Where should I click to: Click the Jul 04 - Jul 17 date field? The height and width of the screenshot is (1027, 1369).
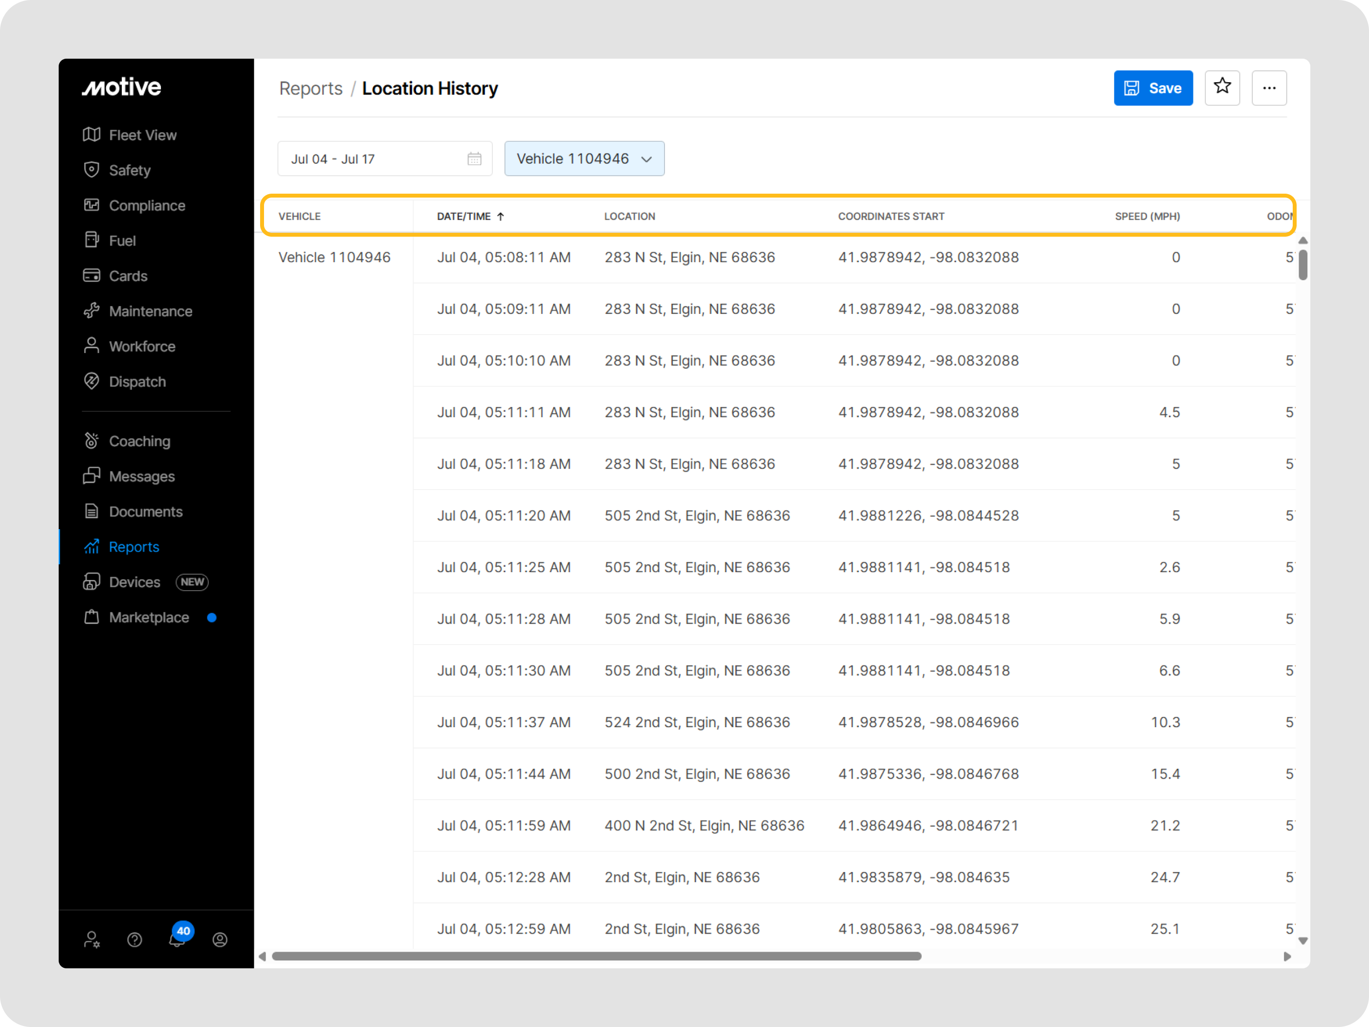(x=371, y=159)
